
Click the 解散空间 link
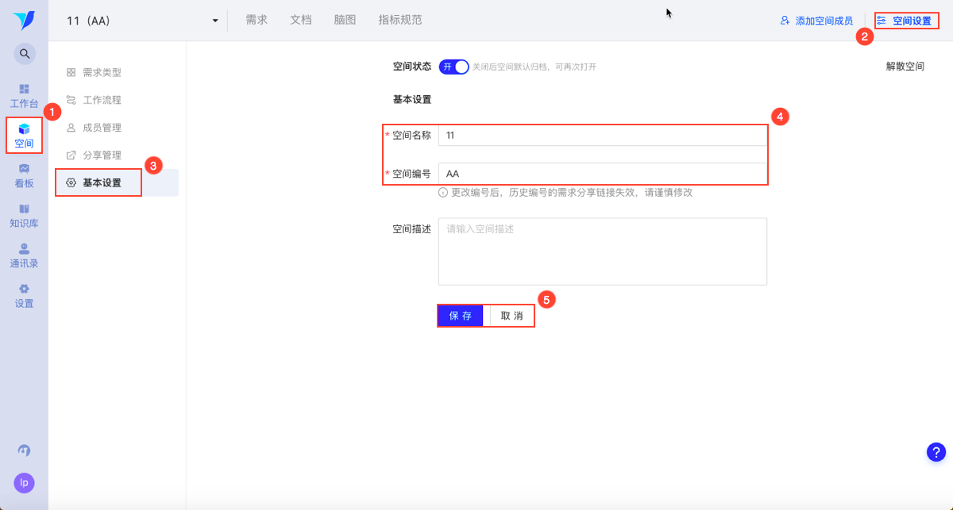click(x=905, y=67)
